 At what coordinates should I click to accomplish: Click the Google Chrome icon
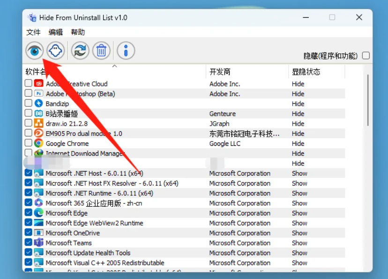point(38,143)
